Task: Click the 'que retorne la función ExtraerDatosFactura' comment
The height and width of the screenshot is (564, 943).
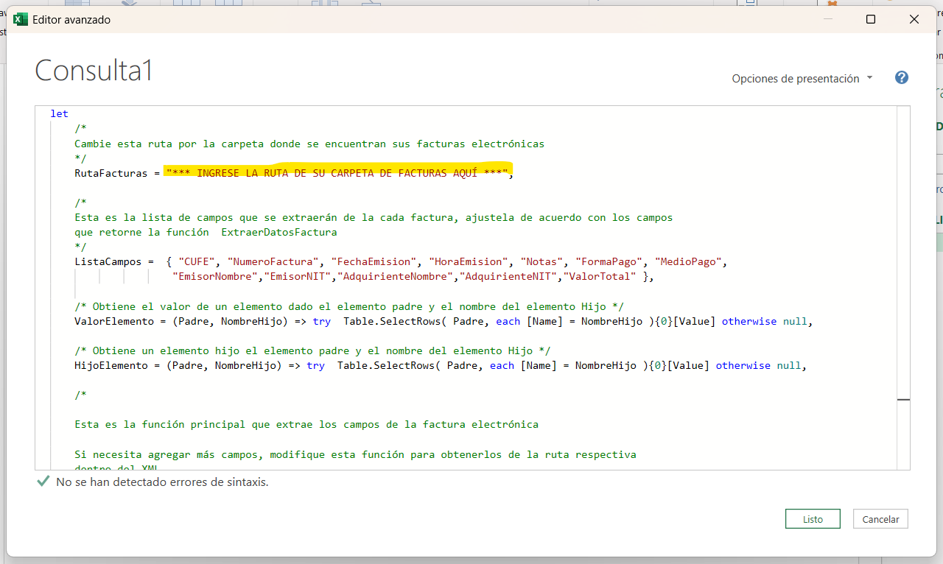Action: (x=206, y=232)
